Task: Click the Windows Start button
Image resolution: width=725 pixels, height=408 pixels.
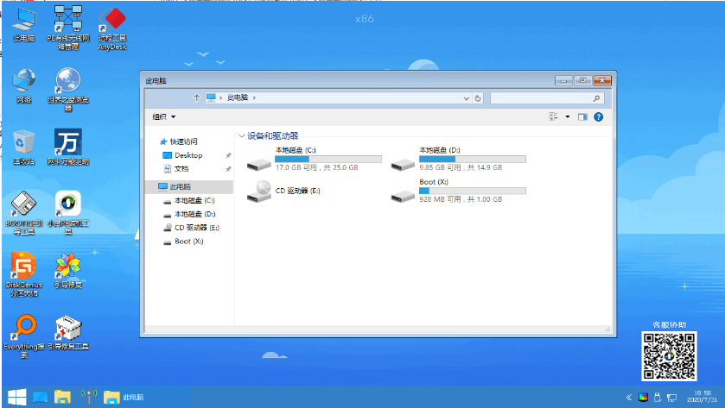Action: coord(16,397)
